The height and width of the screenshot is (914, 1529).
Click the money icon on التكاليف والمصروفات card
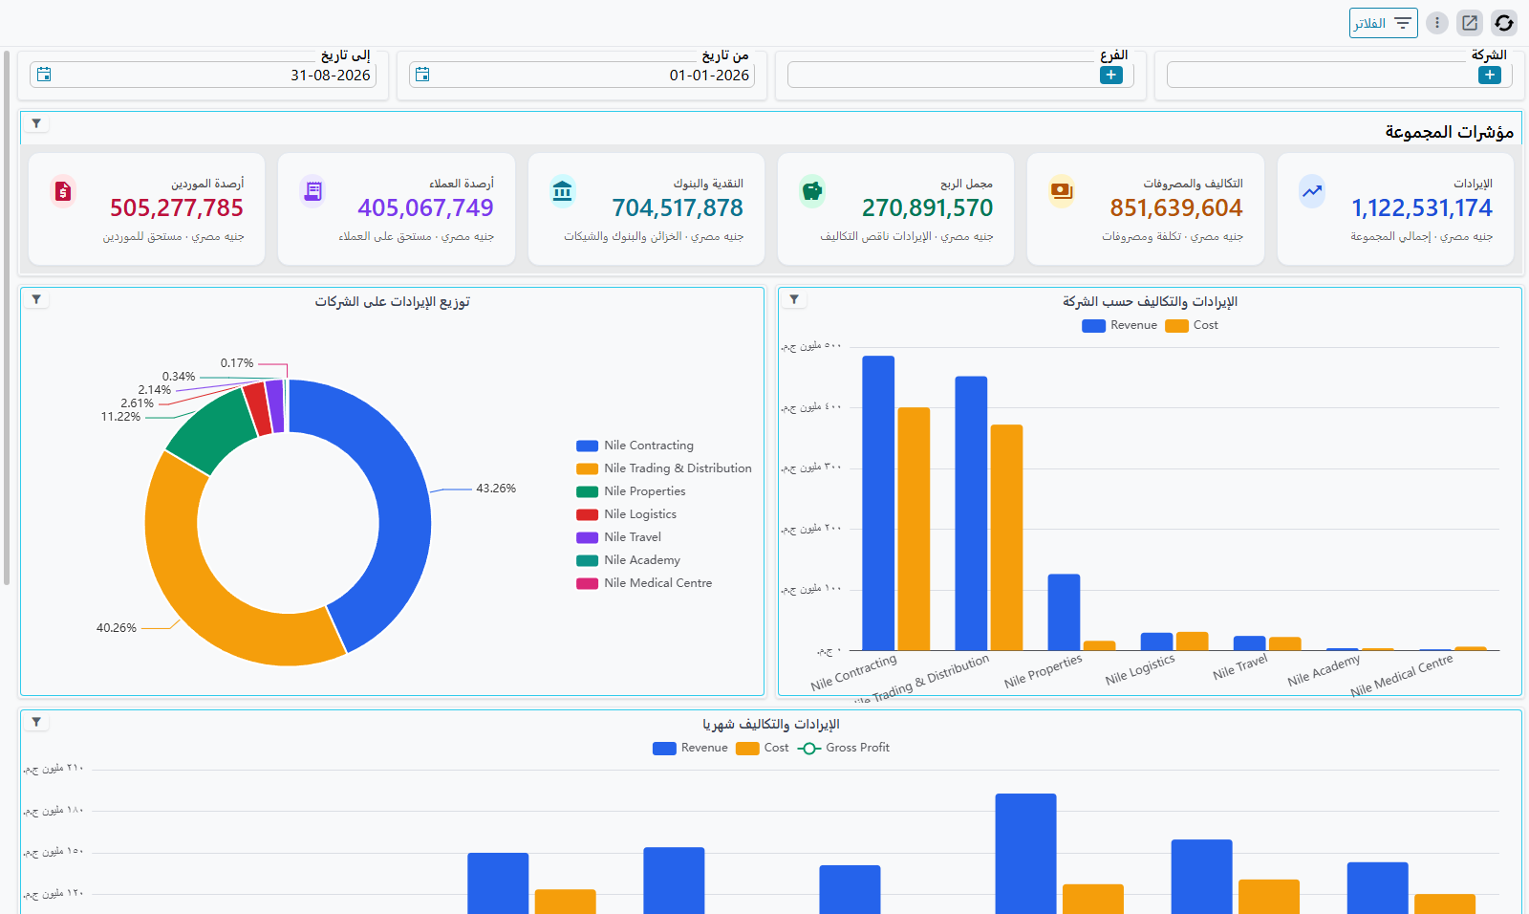pos(1062,191)
